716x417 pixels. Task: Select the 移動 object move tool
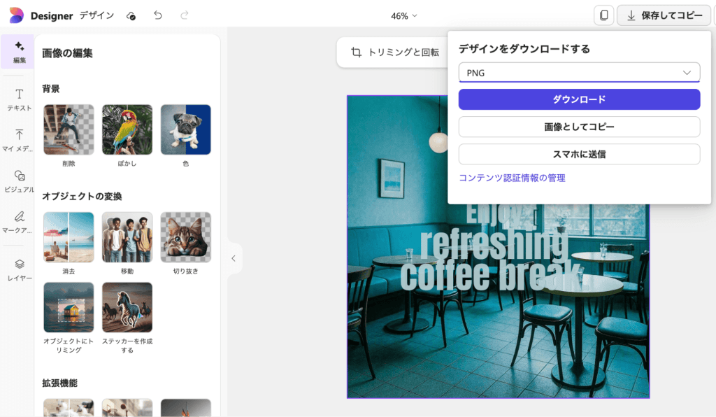(x=127, y=237)
